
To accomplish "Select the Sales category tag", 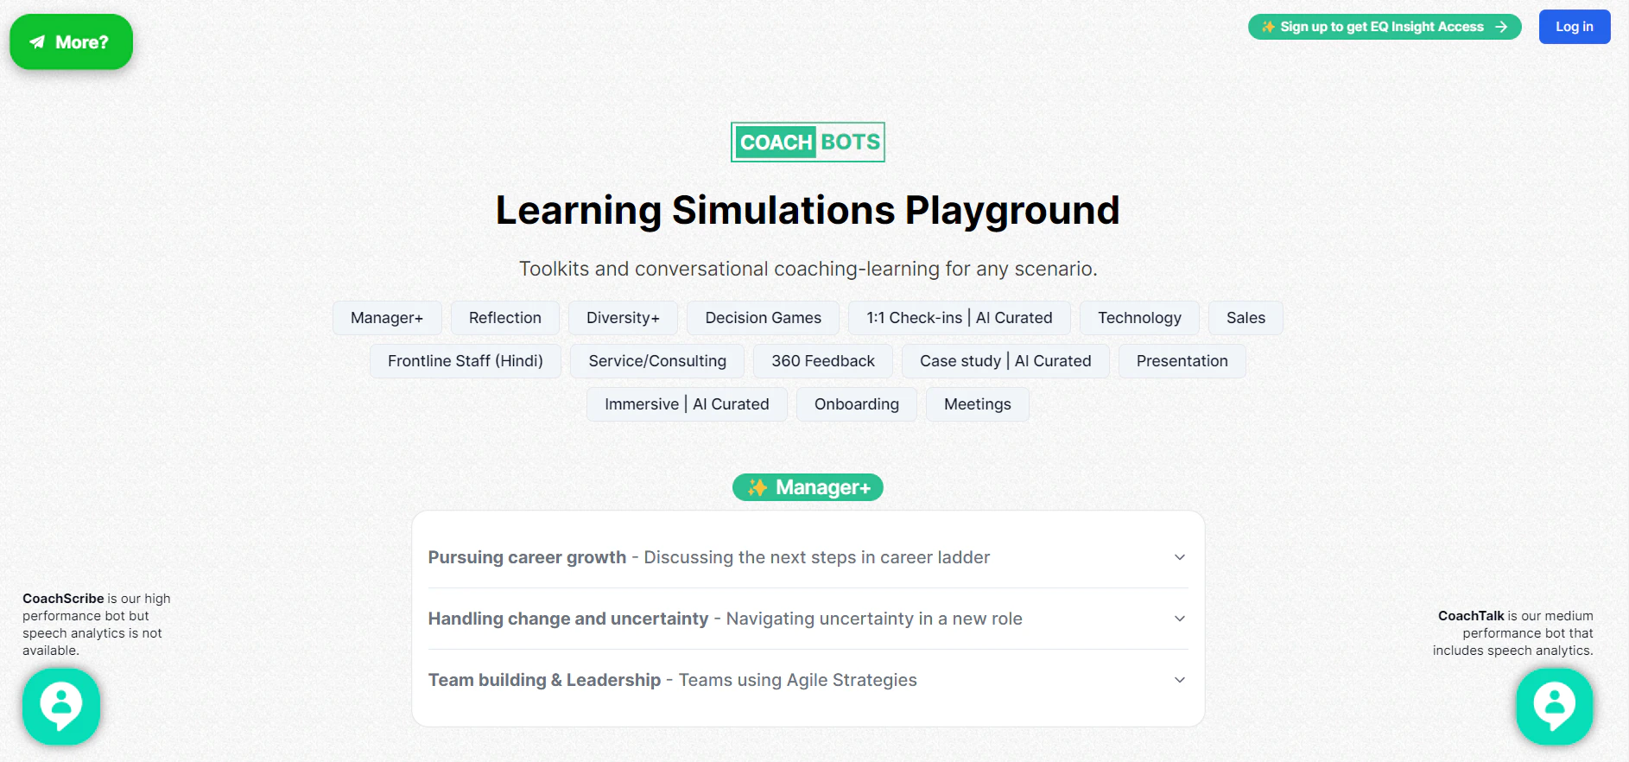I will (1246, 318).
